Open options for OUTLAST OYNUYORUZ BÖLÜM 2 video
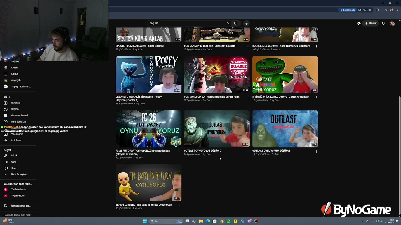Image resolution: width=401 pixels, height=225 pixels. coord(248,151)
